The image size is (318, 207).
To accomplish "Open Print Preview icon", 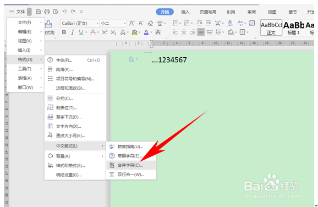I will point(56,12).
